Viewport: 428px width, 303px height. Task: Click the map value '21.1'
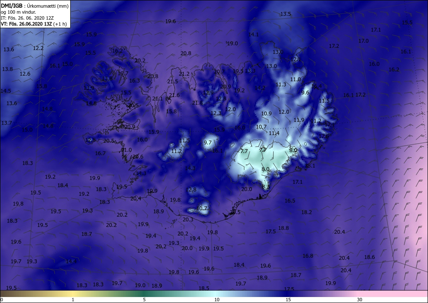(x=158, y=99)
